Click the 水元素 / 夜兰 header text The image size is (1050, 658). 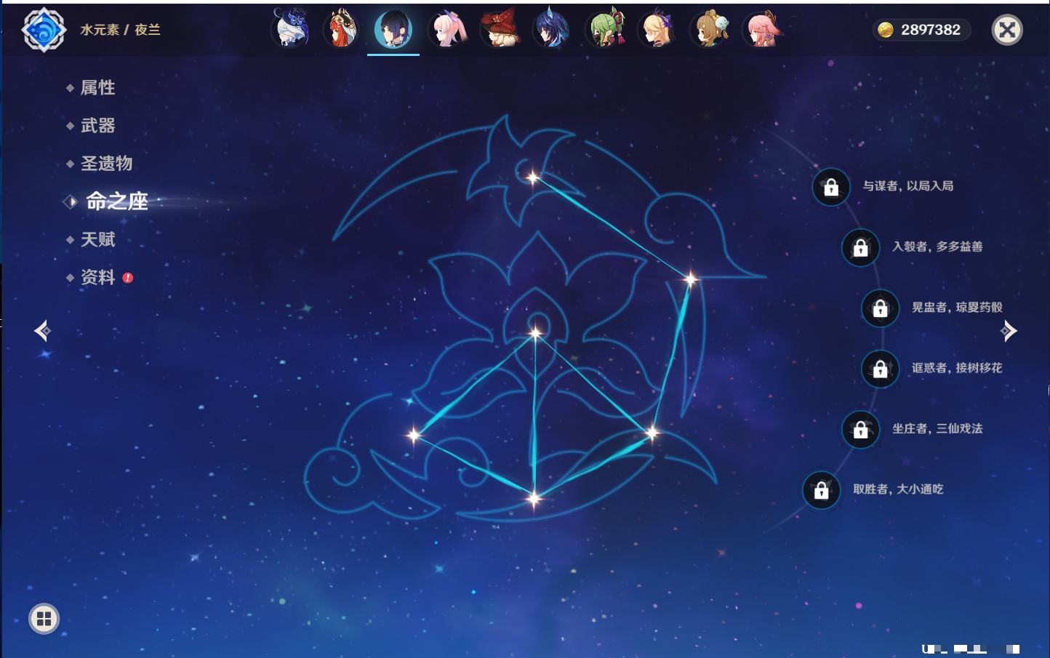pyautogui.click(x=120, y=30)
